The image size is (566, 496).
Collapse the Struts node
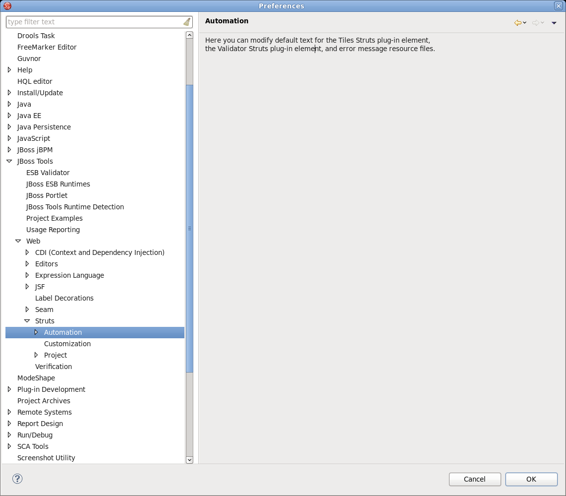click(x=27, y=321)
